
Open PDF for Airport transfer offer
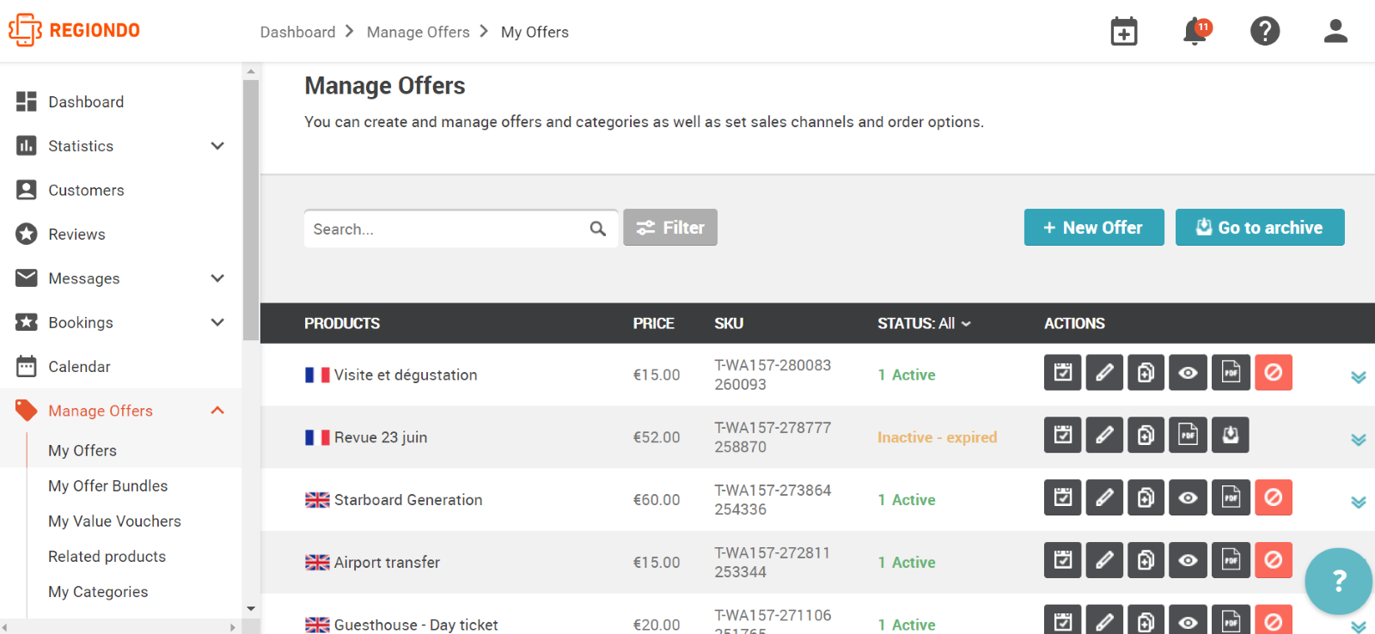click(1231, 561)
